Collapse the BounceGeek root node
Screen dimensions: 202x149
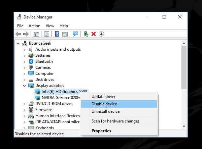pos(18,43)
